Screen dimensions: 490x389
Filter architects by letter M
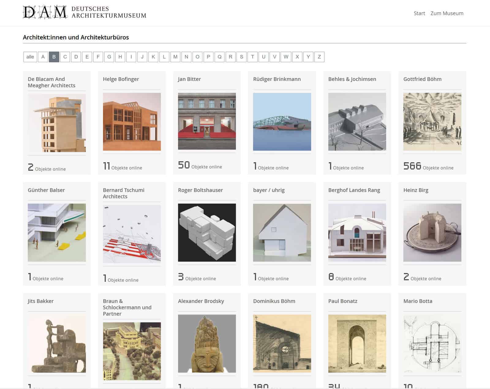click(x=175, y=57)
